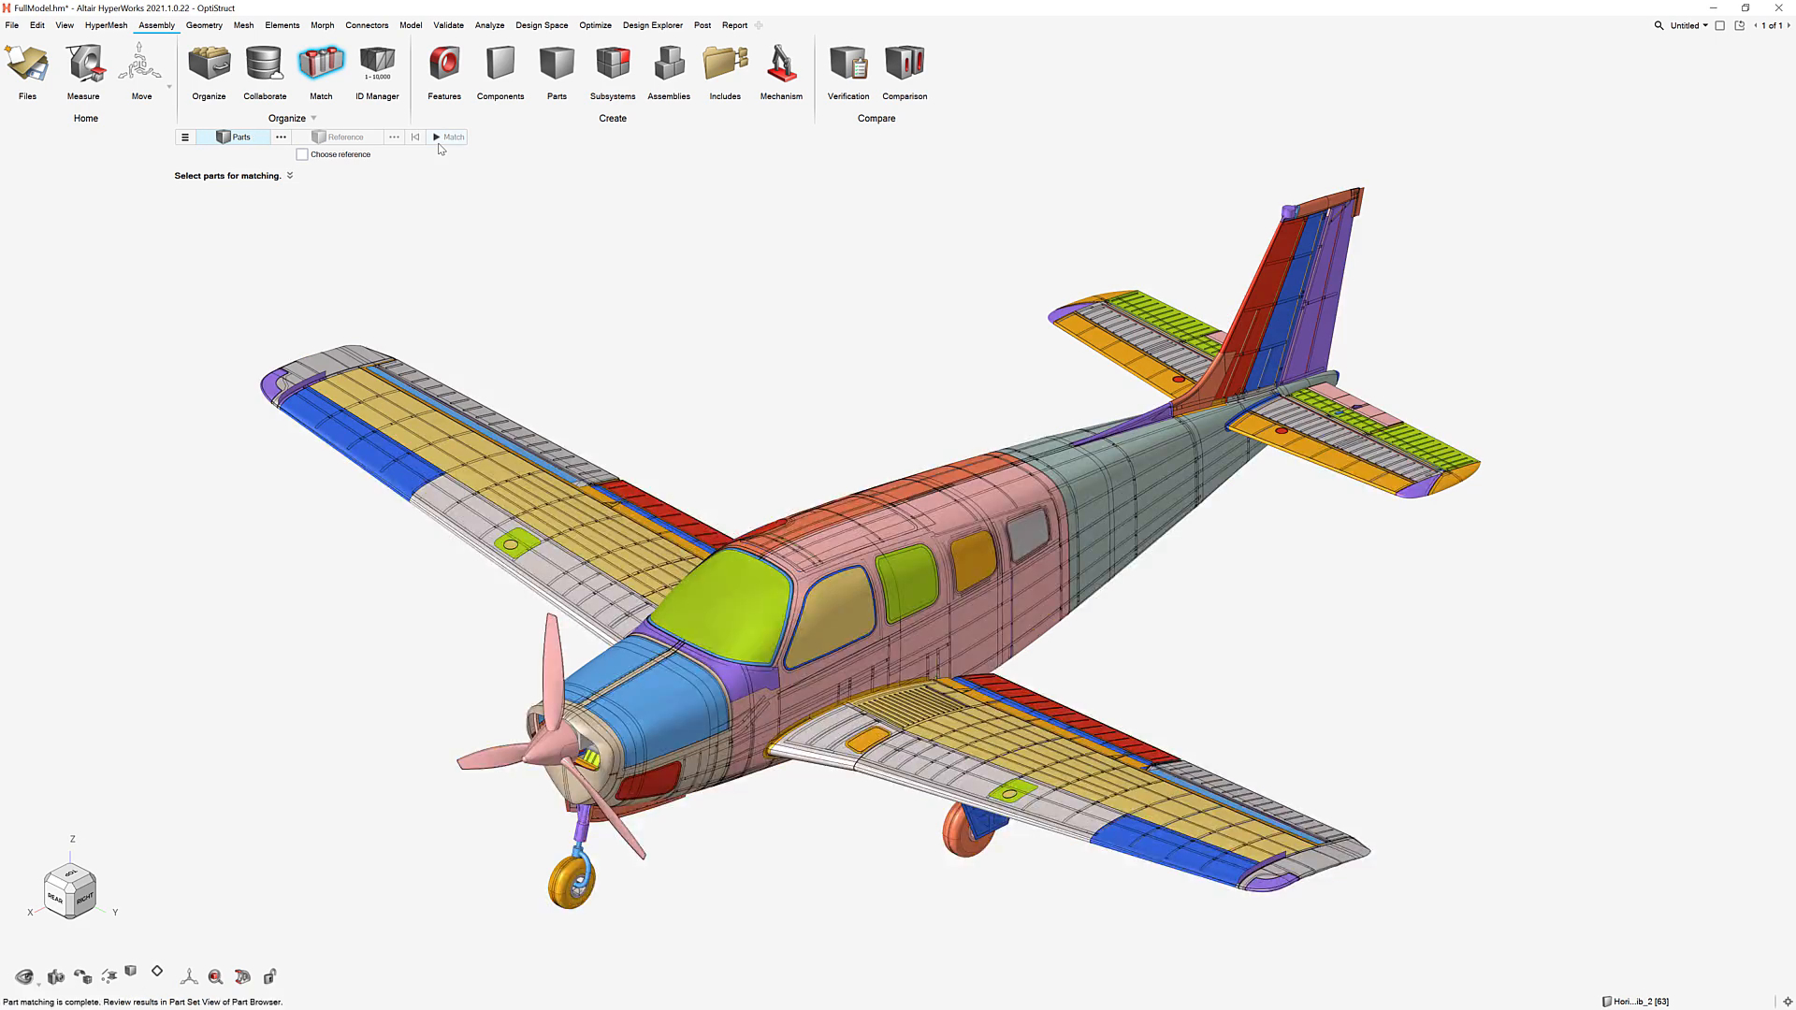Click the eye visibility icon at bottom left

coord(24,976)
